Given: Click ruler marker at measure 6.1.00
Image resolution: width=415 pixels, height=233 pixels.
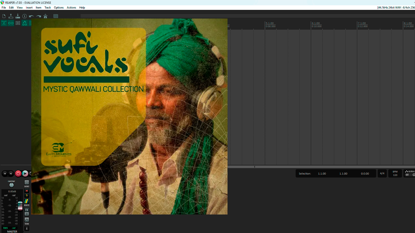Looking at the screenshot, I should pyautogui.click(x=316, y=23).
